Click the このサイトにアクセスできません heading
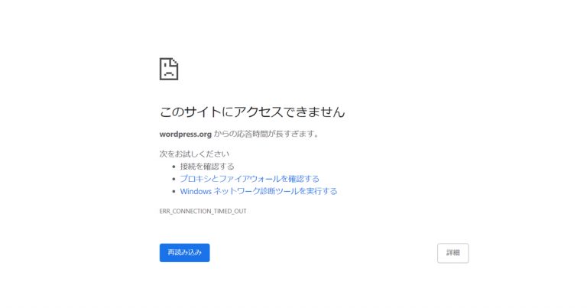Screen dimensions: 587x308 pyautogui.click(x=252, y=112)
